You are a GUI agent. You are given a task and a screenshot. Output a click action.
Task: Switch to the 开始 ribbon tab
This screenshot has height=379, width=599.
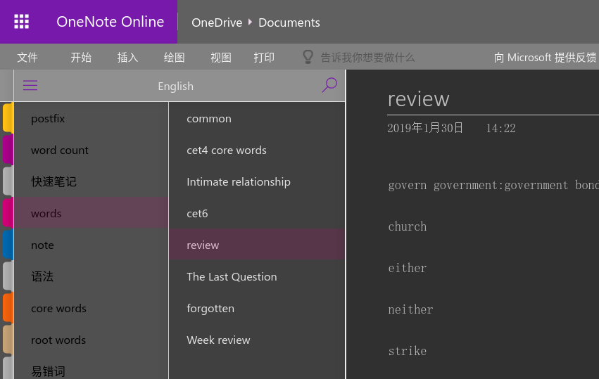(81, 57)
